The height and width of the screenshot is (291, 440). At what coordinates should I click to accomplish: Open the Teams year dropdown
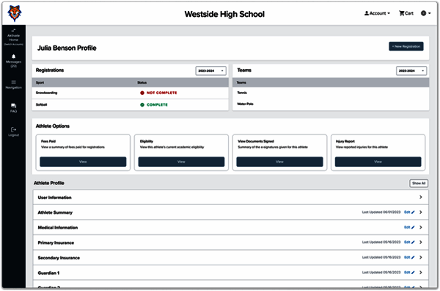[x=411, y=71]
